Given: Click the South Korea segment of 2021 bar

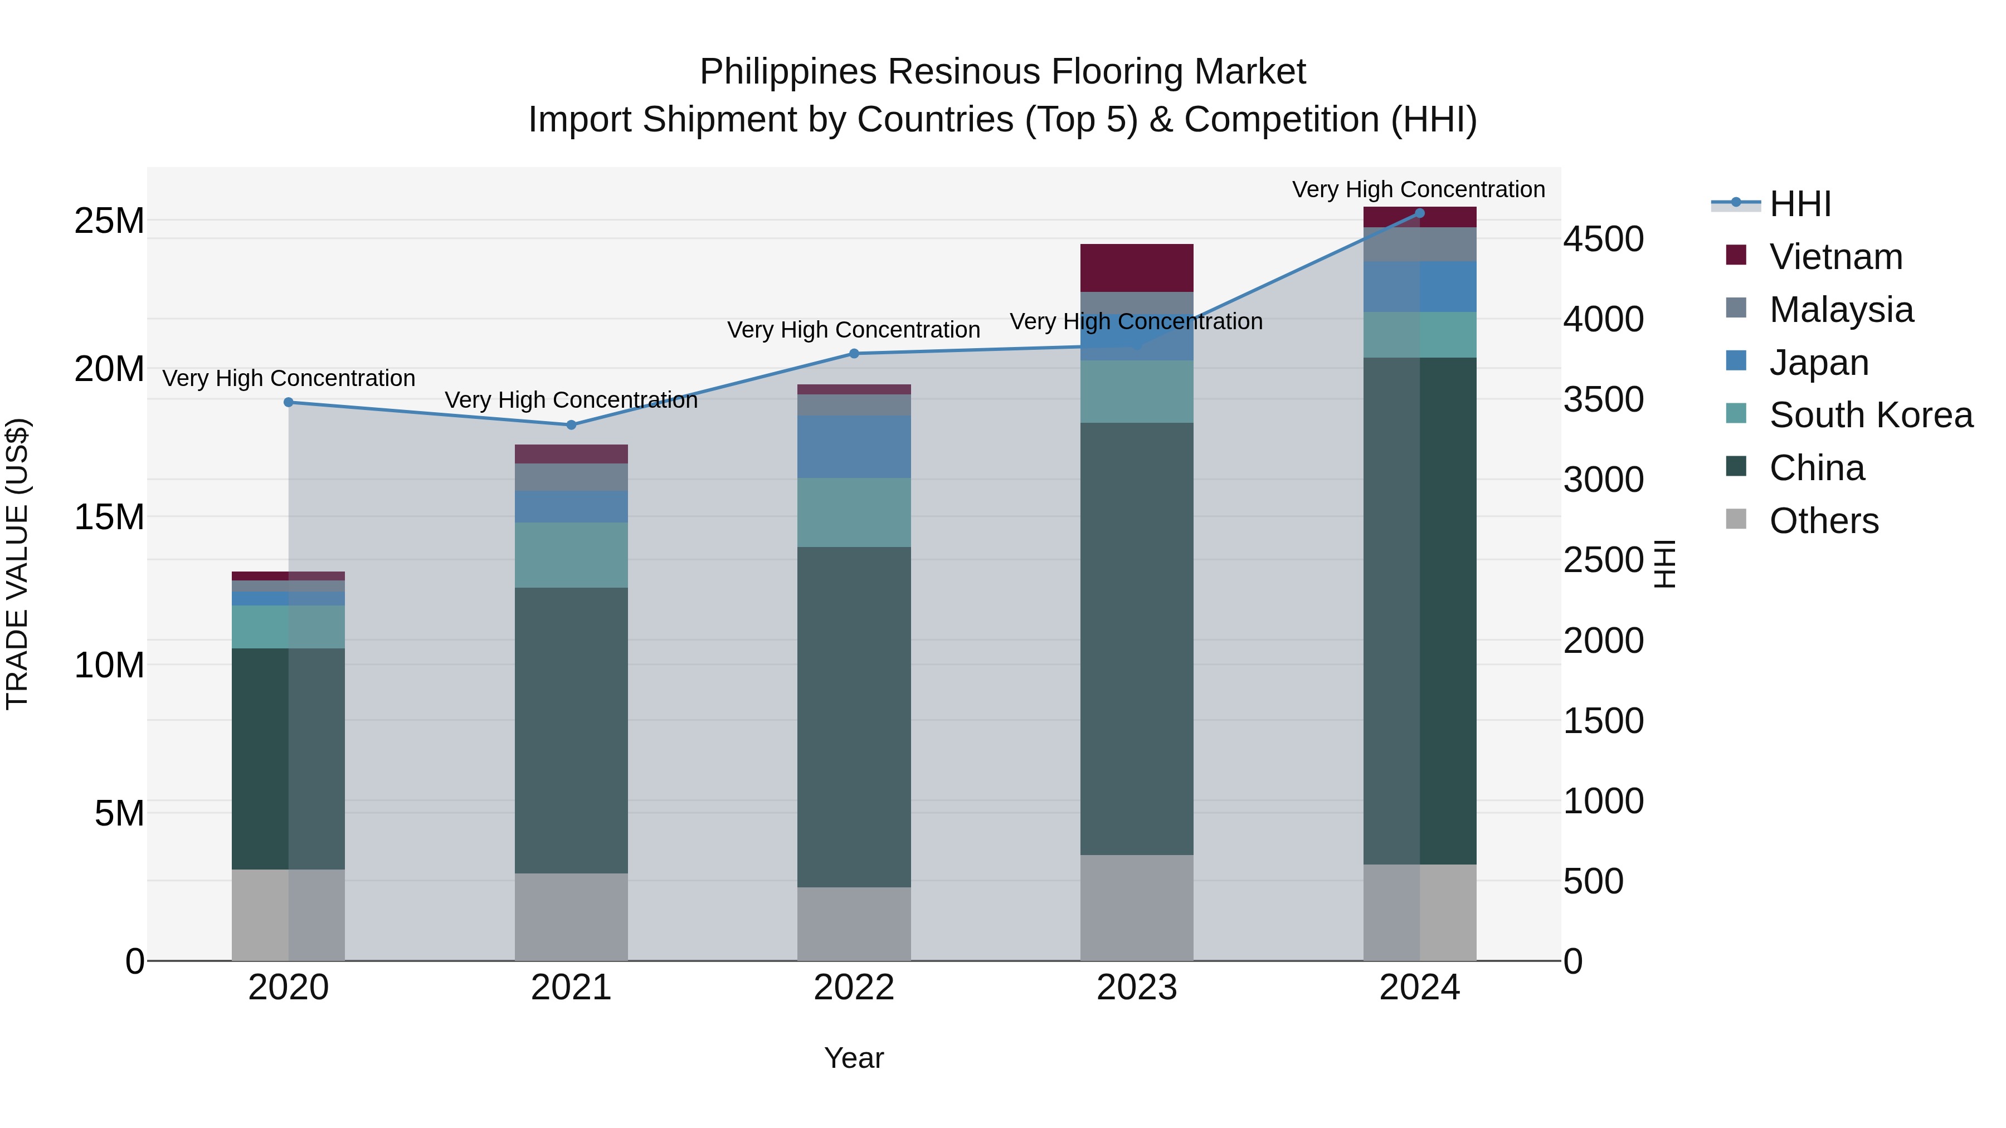Looking at the screenshot, I should [x=571, y=555].
